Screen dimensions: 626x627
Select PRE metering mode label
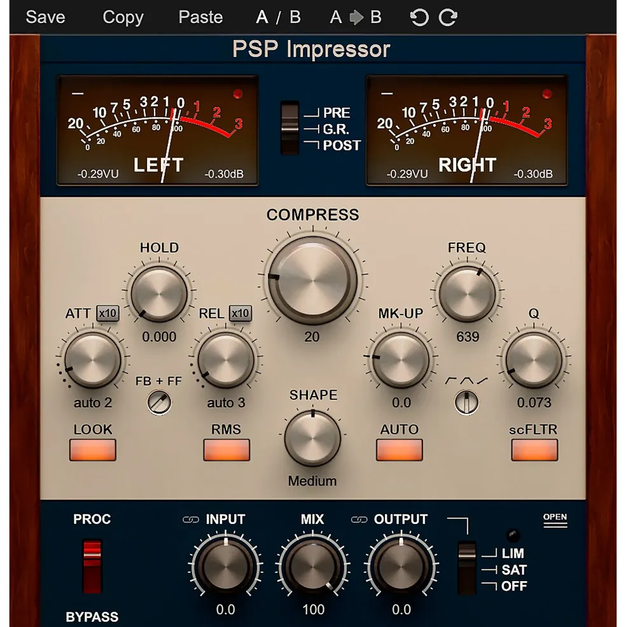pos(337,113)
